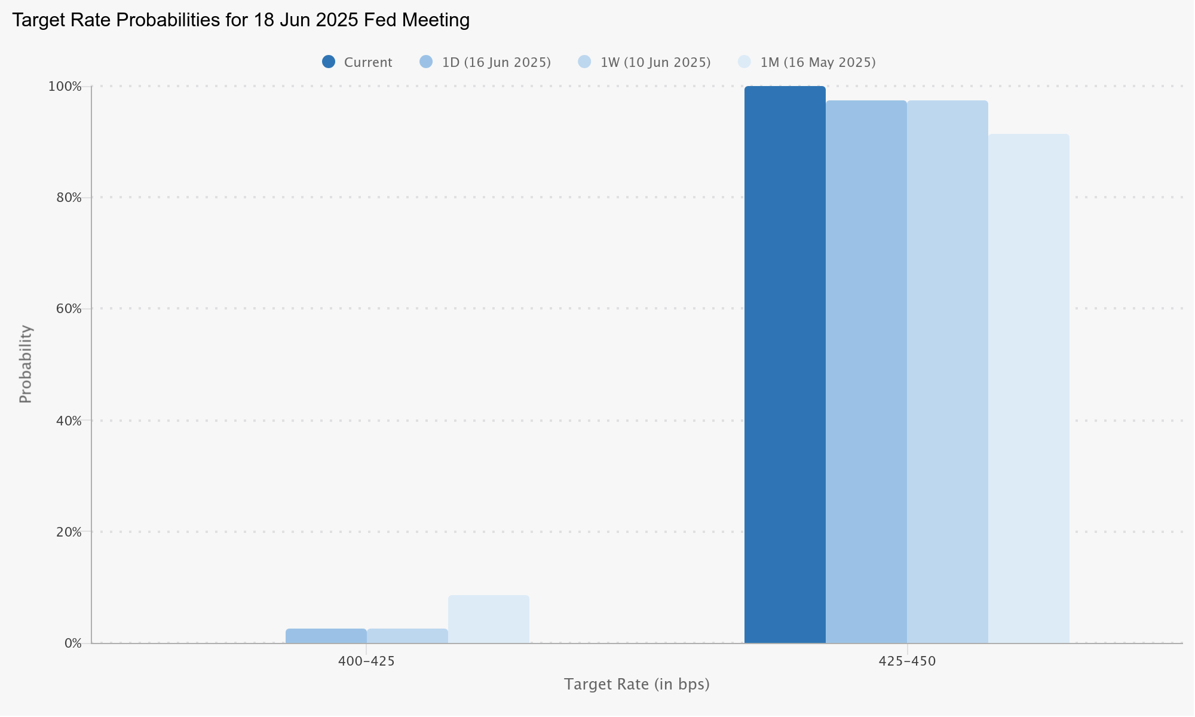The height and width of the screenshot is (717, 1195).
Task: Click the 1D legend color dot
Action: [426, 62]
